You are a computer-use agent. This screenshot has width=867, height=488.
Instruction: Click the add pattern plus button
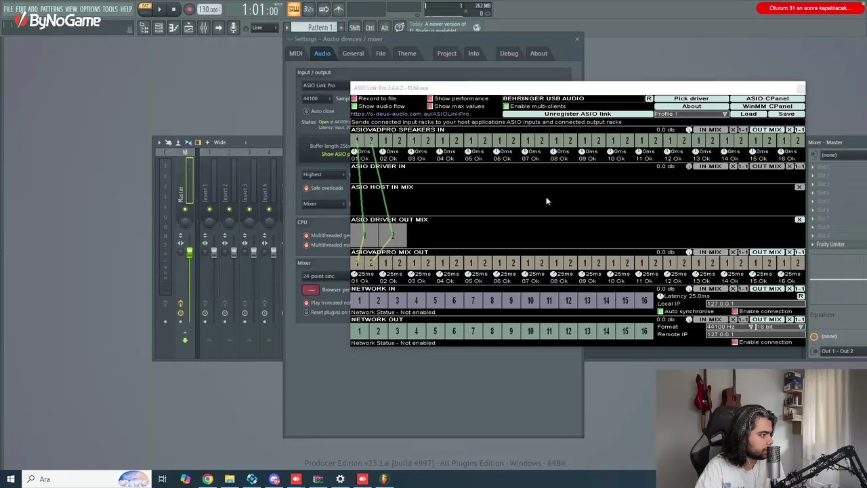tap(343, 27)
